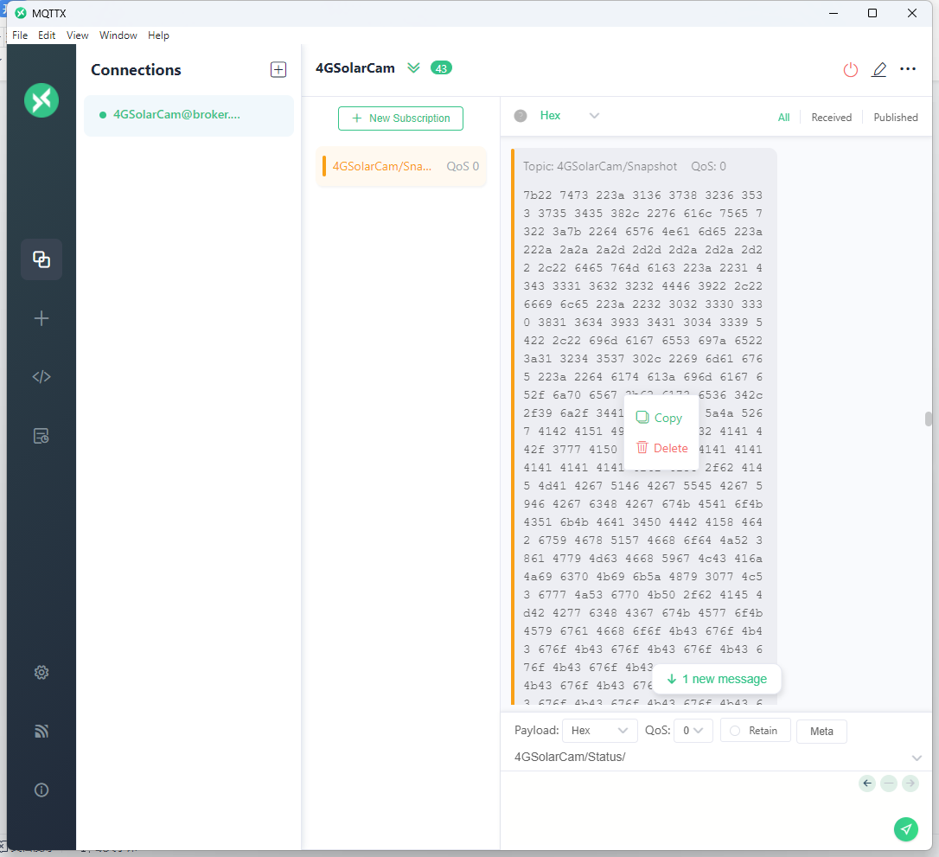The width and height of the screenshot is (939, 857).
Task: Open the Settings gear in the sidebar
Action: click(42, 673)
